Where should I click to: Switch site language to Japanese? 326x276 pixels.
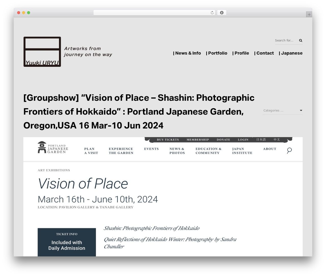(x=291, y=53)
